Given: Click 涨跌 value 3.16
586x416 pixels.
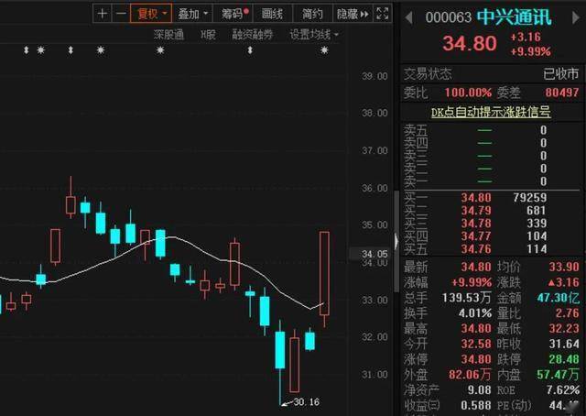Looking at the screenshot, I should tap(564, 282).
